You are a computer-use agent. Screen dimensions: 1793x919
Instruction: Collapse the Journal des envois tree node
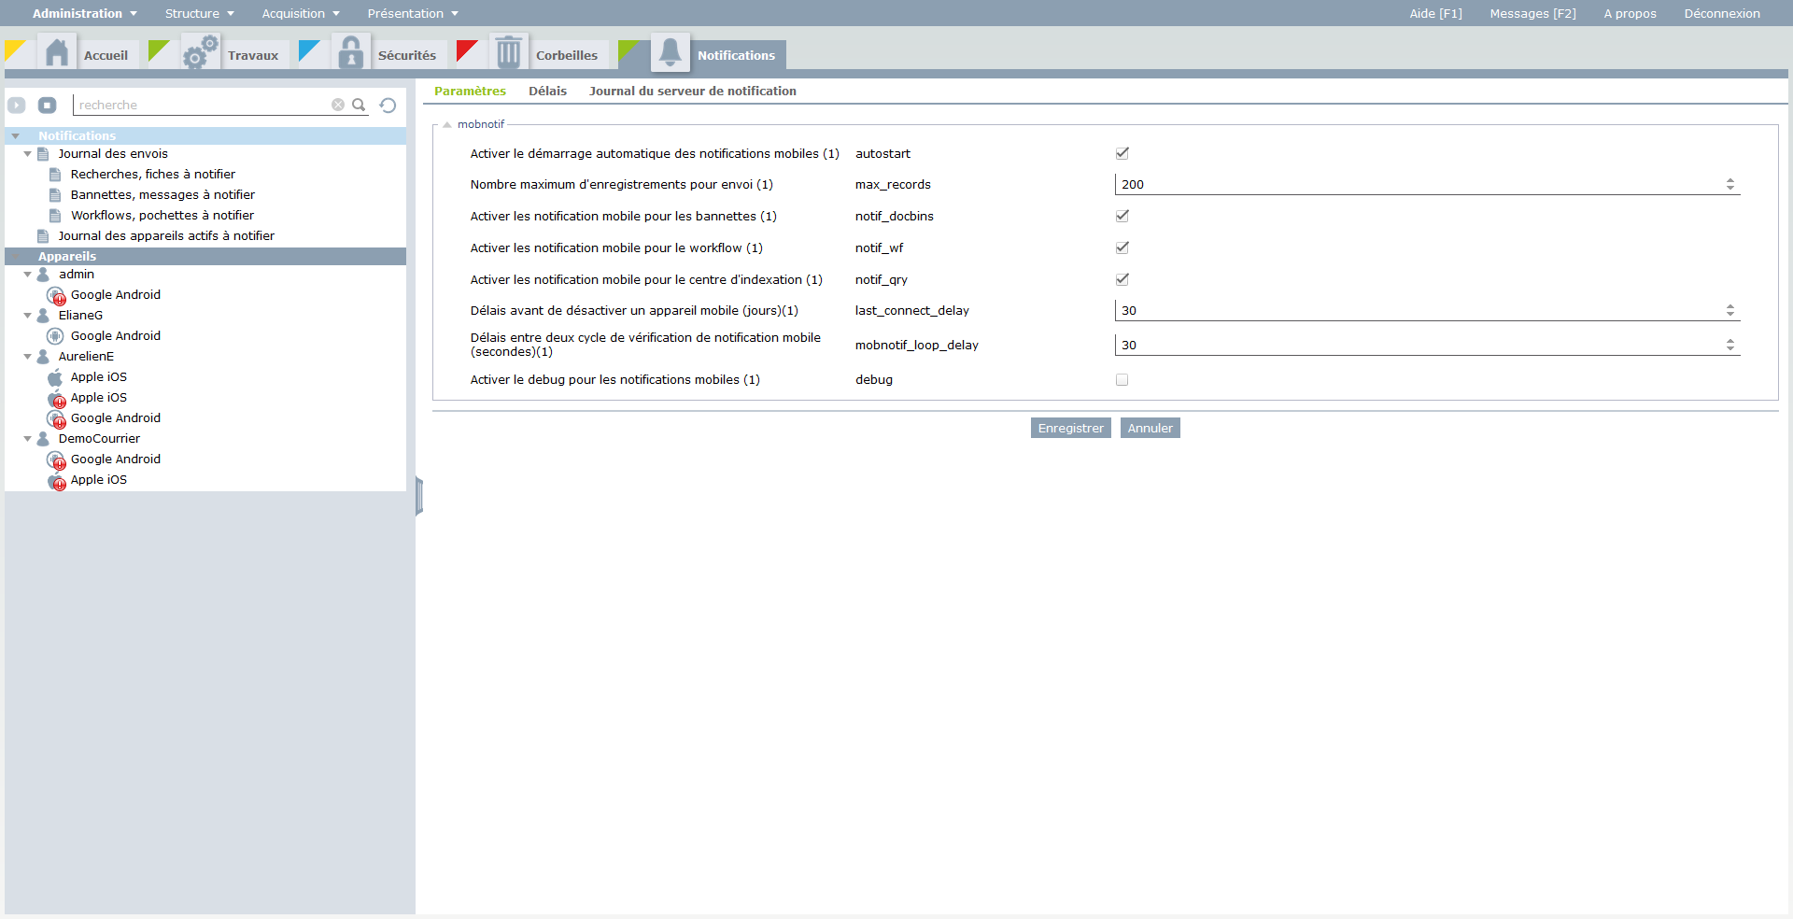tap(28, 154)
